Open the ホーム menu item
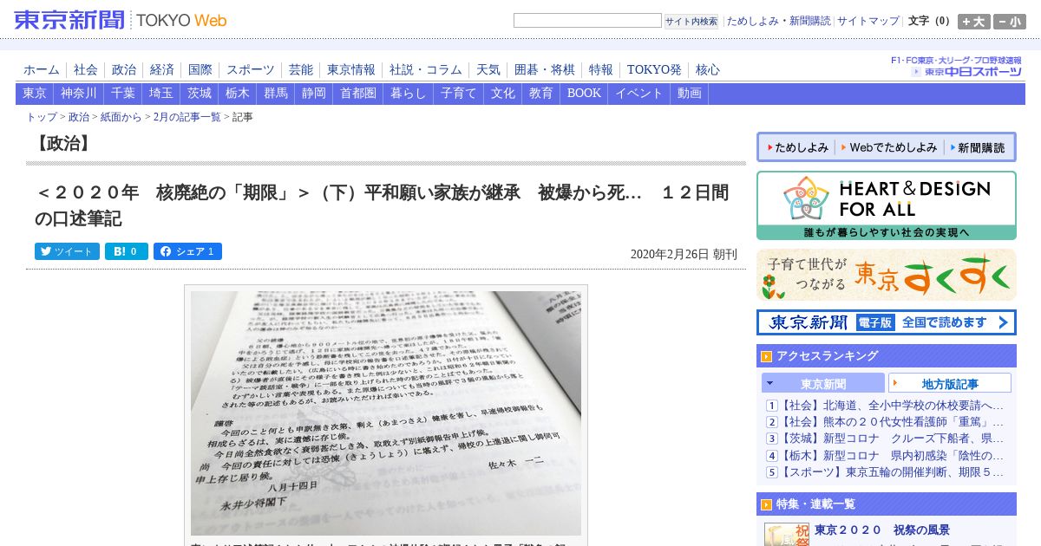Screen dimensions: 1041x546 pos(42,70)
